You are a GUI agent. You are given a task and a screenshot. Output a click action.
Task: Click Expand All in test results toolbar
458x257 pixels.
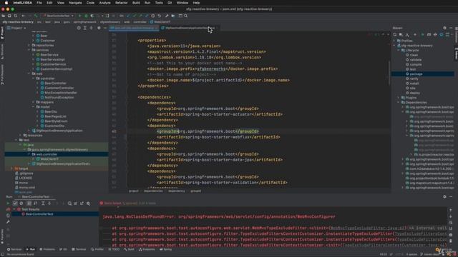click(43, 203)
